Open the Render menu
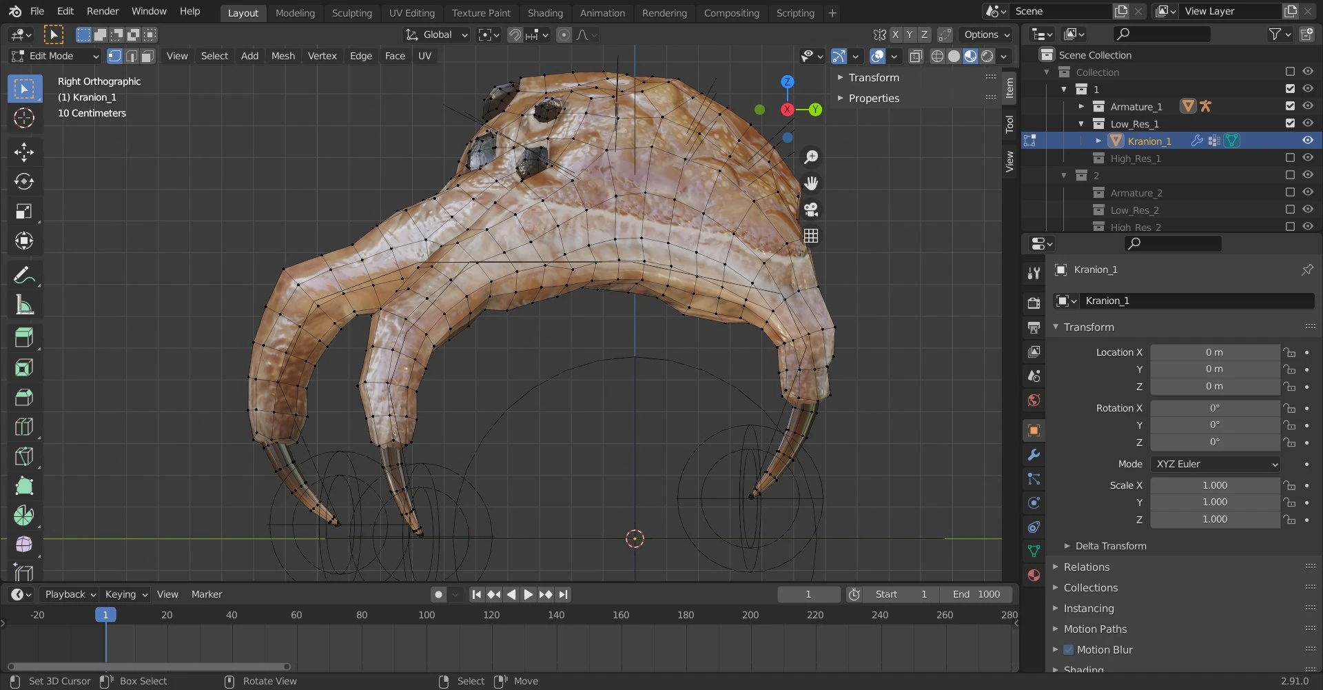 (x=102, y=11)
